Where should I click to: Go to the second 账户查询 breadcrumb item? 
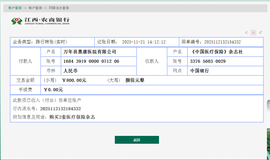pyautogui.click(x=35, y=8)
